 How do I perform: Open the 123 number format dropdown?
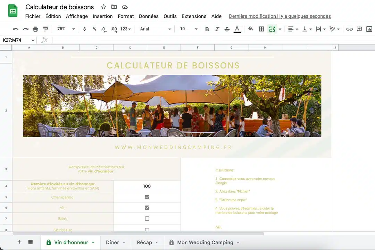(x=126, y=29)
